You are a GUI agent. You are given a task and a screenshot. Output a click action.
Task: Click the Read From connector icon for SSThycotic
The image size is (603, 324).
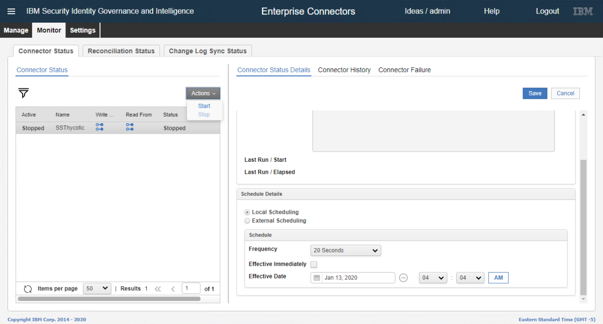pos(130,127)
